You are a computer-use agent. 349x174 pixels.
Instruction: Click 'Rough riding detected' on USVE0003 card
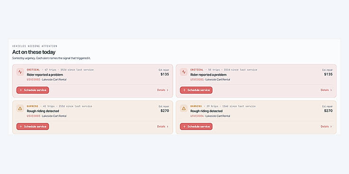coord(43,111)
